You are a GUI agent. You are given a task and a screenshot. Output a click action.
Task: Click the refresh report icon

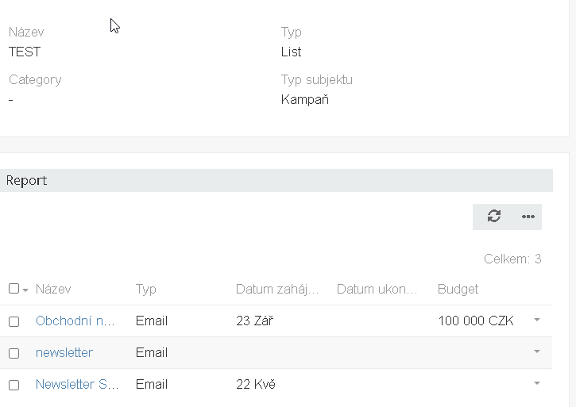[494, 217]
